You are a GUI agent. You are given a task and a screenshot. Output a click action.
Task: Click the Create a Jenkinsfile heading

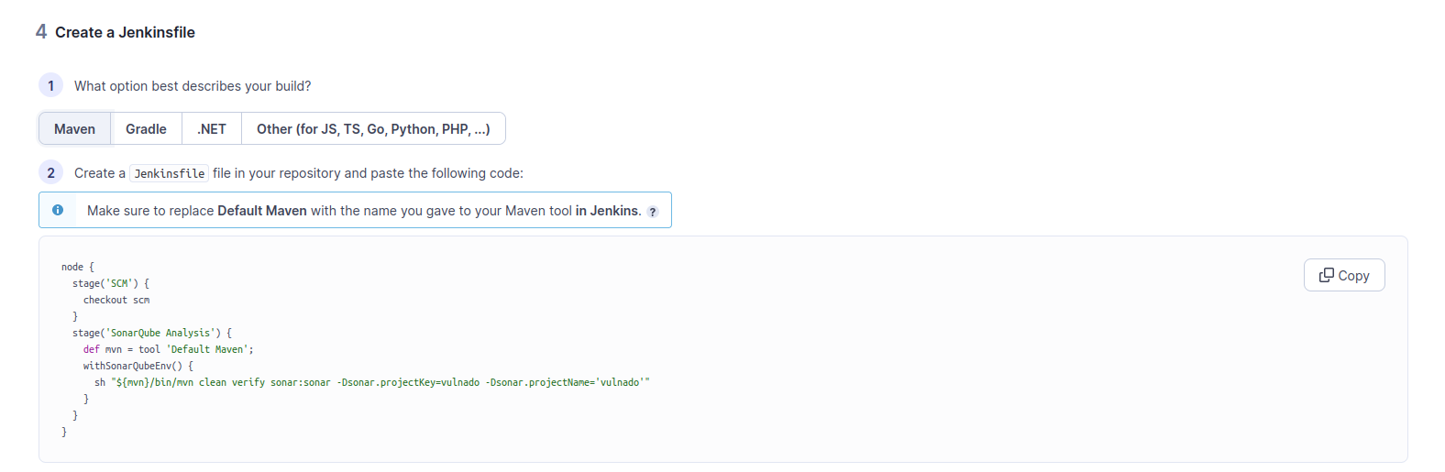(125, 32)
